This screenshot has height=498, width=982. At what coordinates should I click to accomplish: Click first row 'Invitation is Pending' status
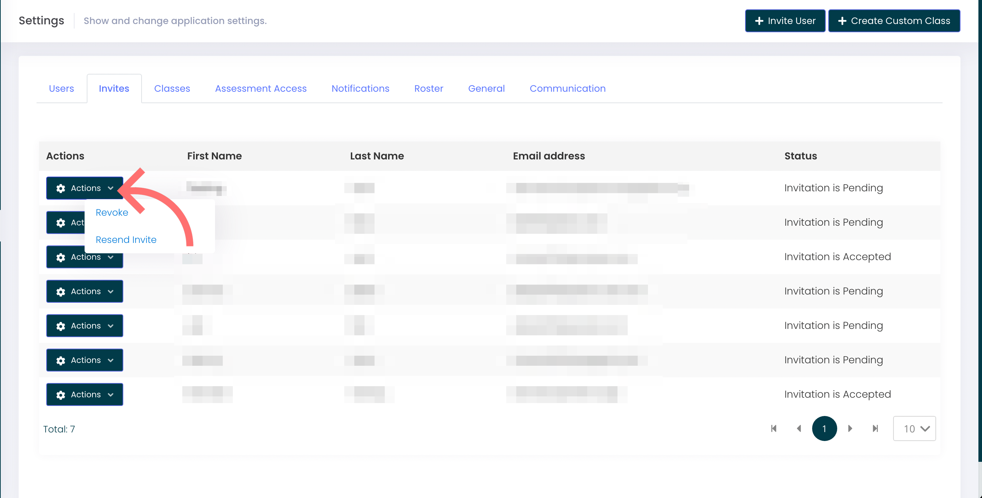click(833, 188)
